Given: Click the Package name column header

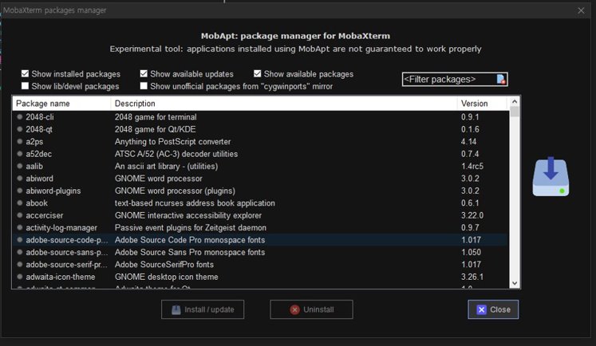Looking at the screenshot, I should pyautogui.click(x=61, y=104).
